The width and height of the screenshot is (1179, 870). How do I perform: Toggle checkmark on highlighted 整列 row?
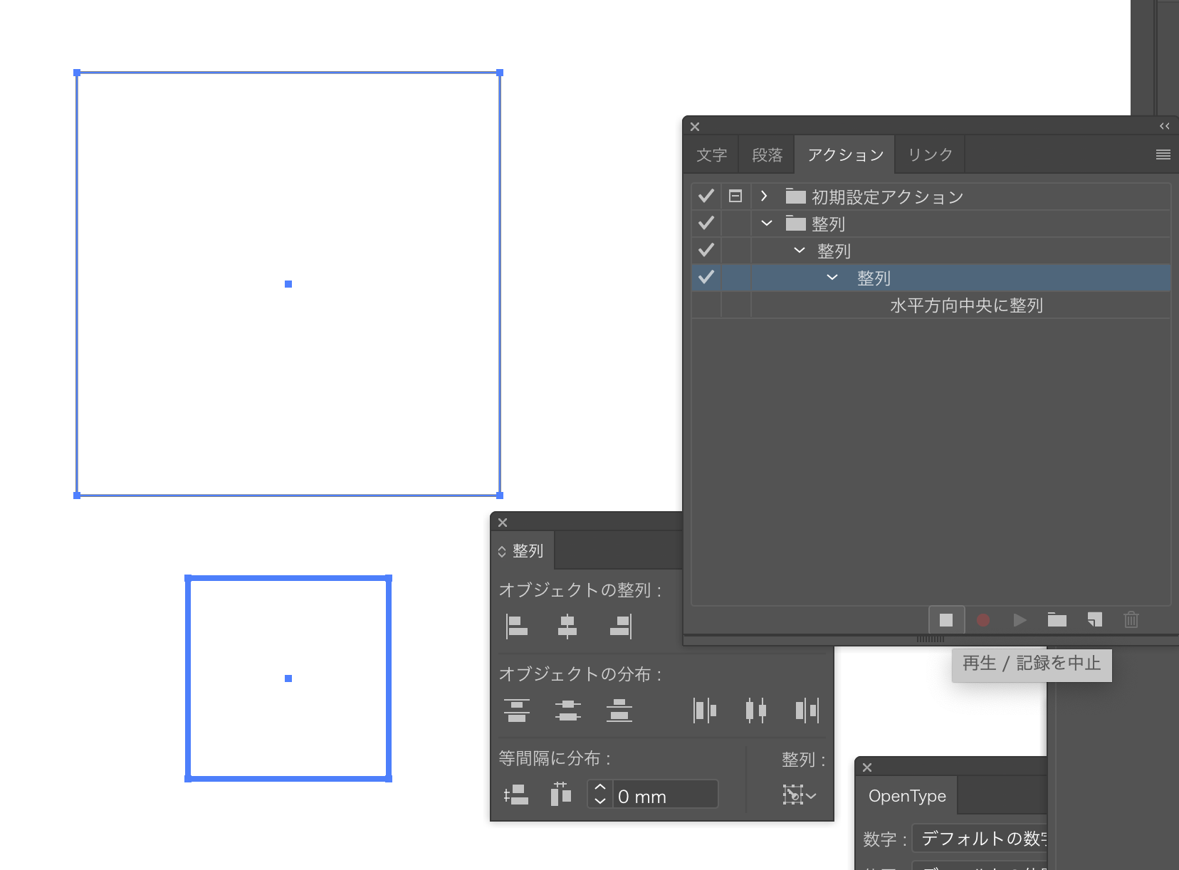point(706,277)
